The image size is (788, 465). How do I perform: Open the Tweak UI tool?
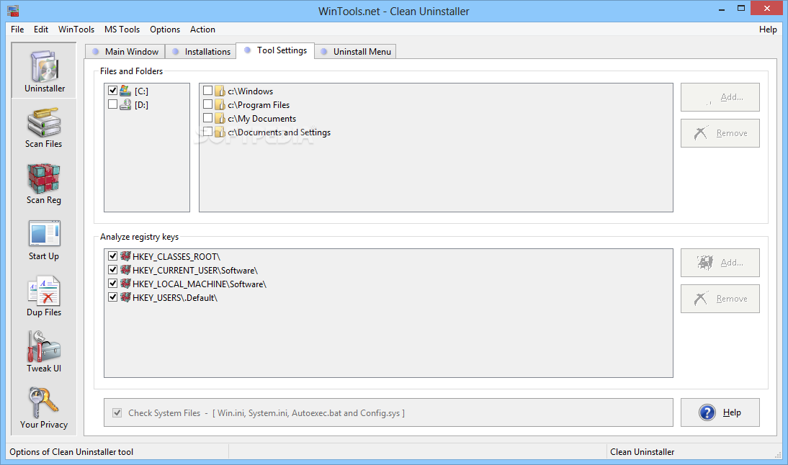click(x=44, y=352)
